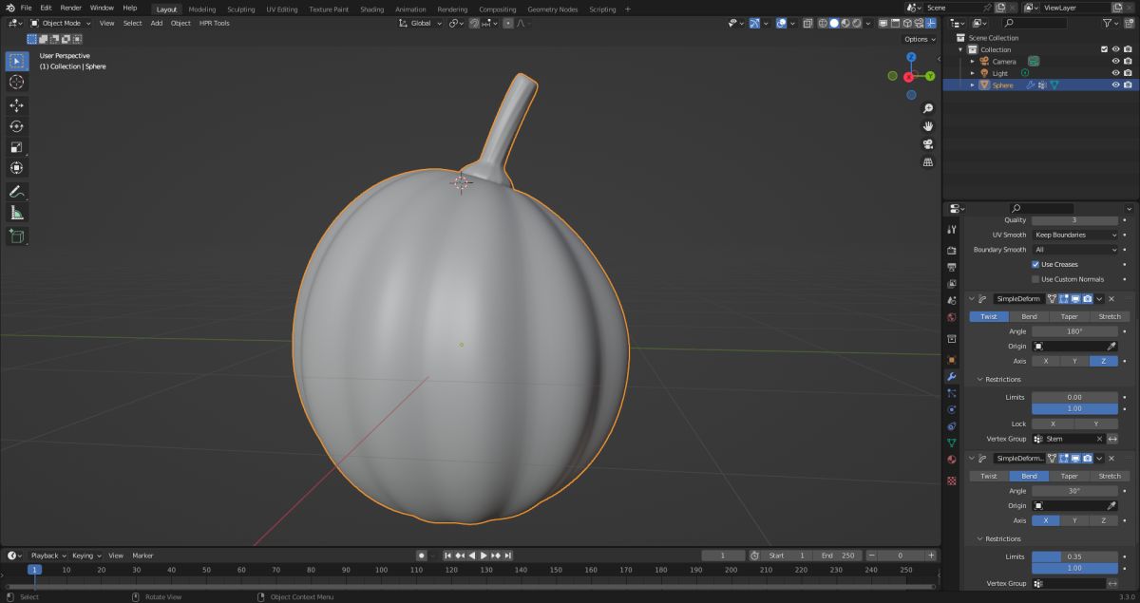The height and width of the screenshot is (603, 1140).
Task: Adjust Bend modifier 0.35 lower limit slider
Action: (1074, 556)
